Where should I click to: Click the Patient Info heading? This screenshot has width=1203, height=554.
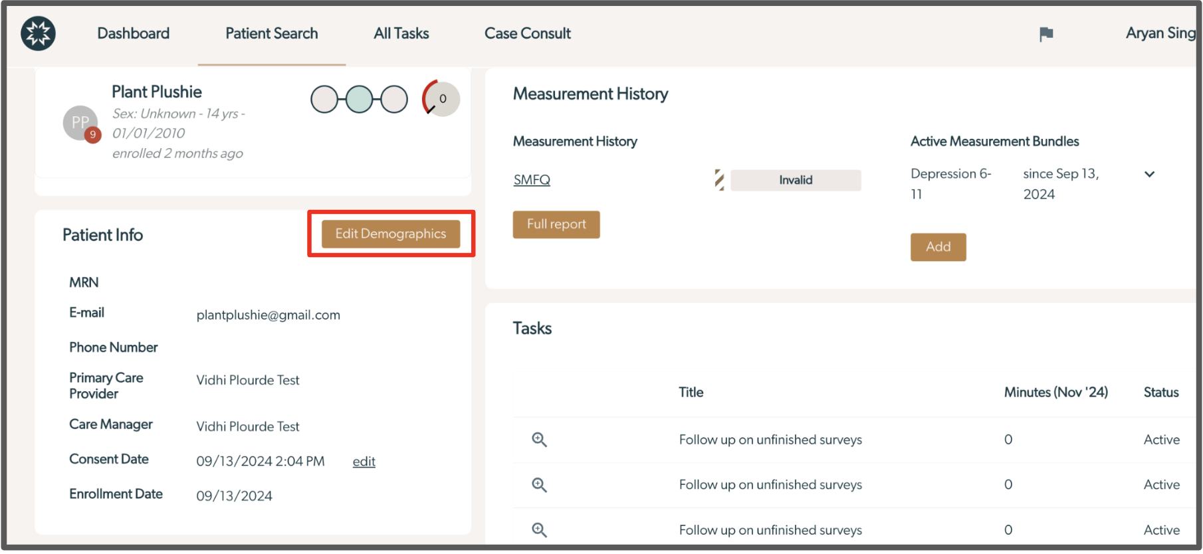pos(102,235)
